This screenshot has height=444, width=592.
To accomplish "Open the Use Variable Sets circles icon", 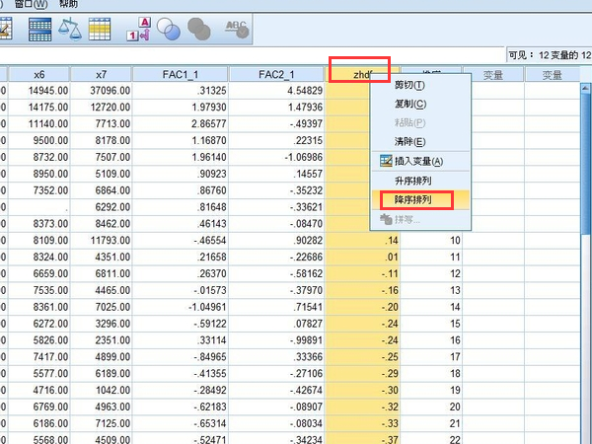I will tap(169, 29).
